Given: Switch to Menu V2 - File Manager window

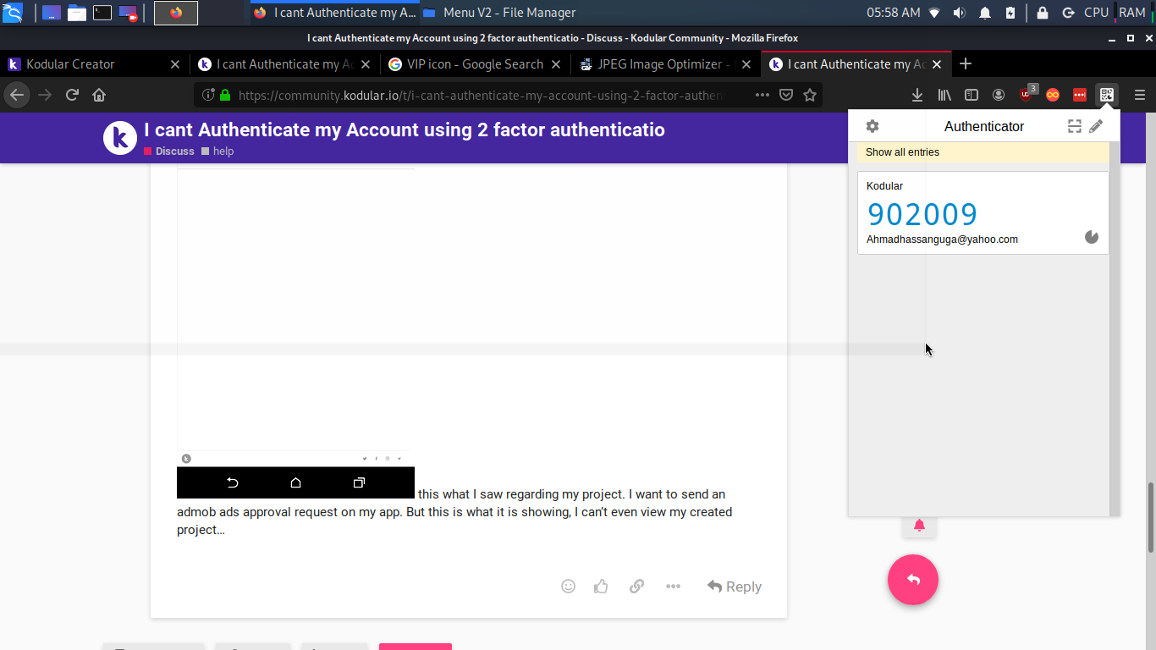Looking at the screenshot, I should 499,13.
